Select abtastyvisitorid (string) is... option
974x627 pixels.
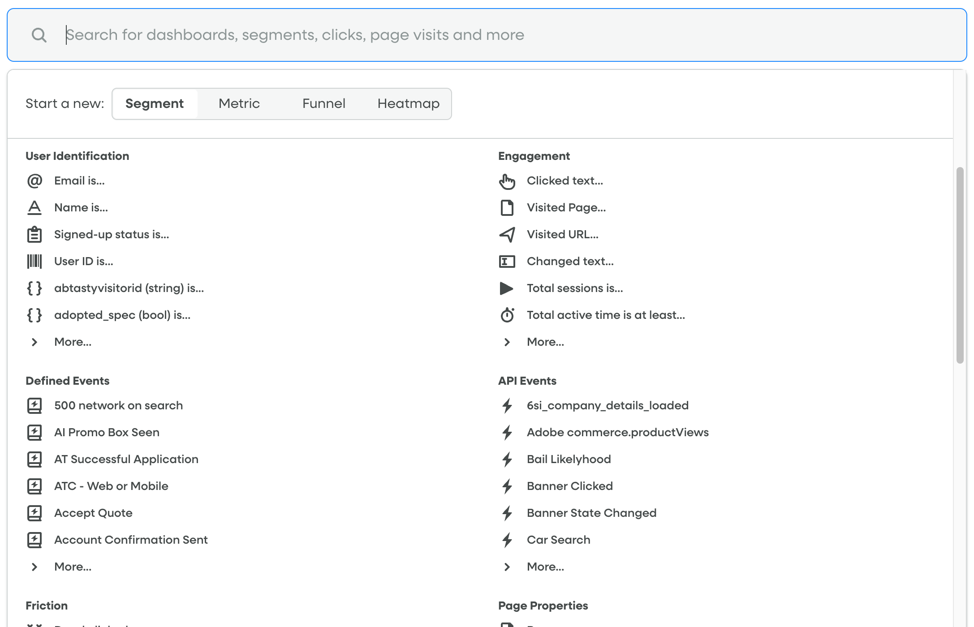(x=129, y=288)
